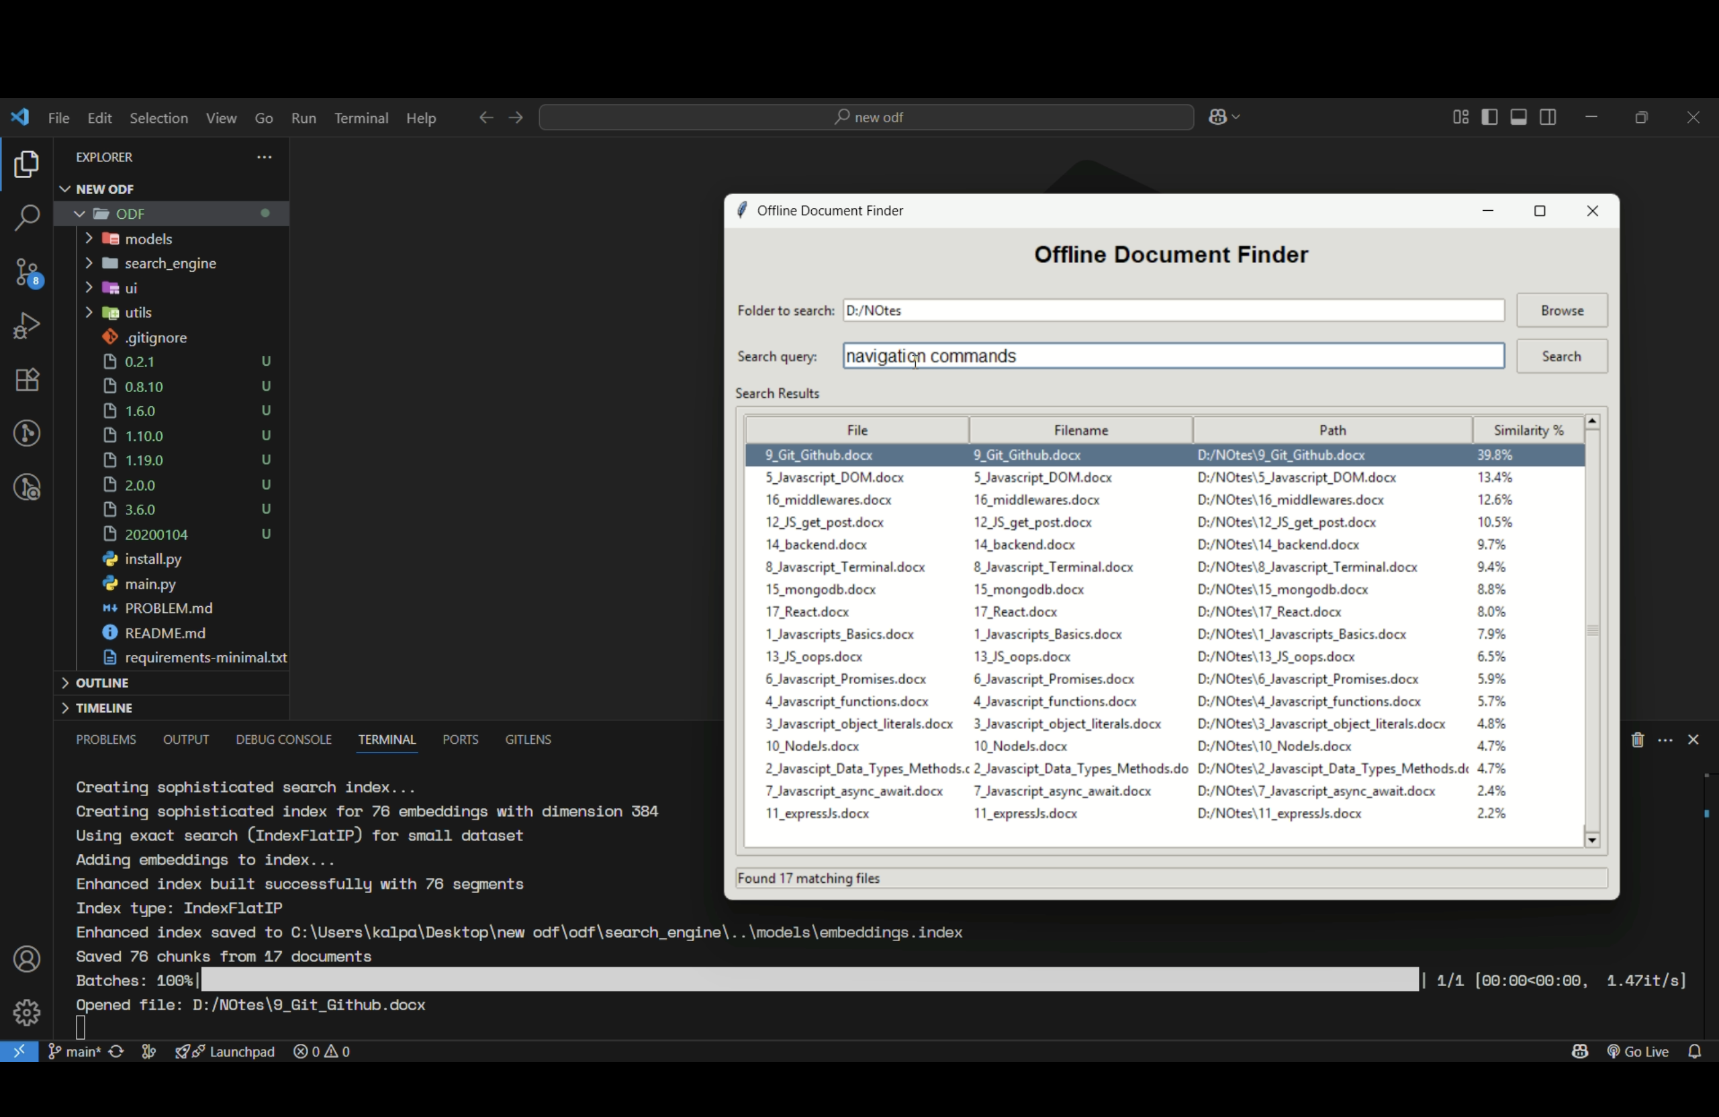Select 15_mongodb.docx result row
This screenshot has width=1719, height=1117.
pos(1164,589)
